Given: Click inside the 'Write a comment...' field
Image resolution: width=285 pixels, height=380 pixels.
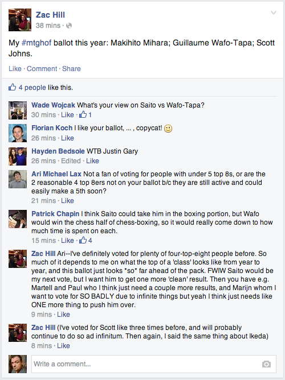Looking at the screenshot, I should click(x=154, y=364).
